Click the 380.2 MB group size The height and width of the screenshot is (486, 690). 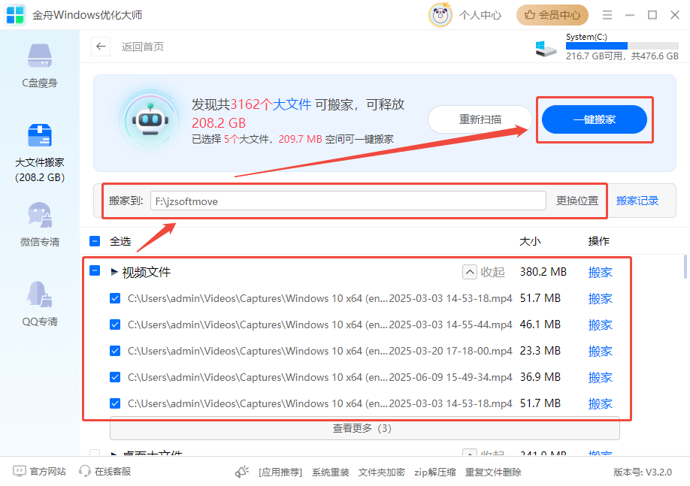pos(543,272)
